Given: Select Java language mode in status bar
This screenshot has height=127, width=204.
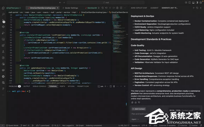Looking at the screenshot, I should (155, 125).
